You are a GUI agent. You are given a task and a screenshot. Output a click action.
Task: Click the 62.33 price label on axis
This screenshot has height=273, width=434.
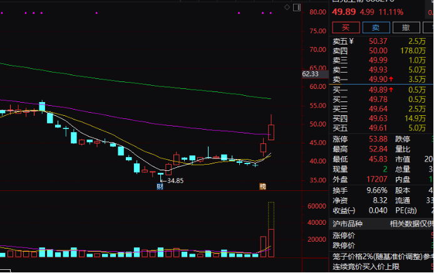(310, 74)
